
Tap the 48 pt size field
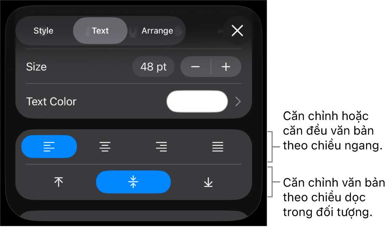coord(153,67)
